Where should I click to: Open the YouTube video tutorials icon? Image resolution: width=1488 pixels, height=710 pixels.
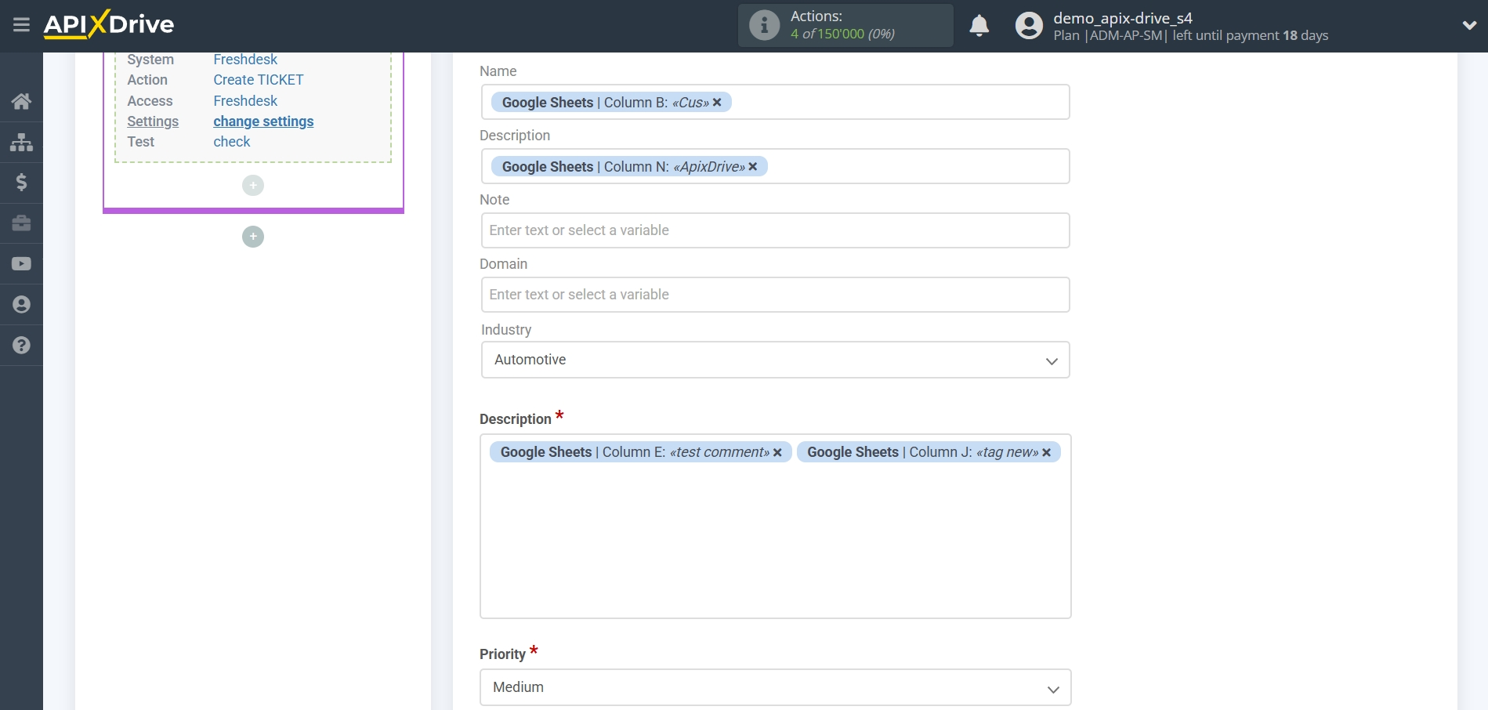21,264
